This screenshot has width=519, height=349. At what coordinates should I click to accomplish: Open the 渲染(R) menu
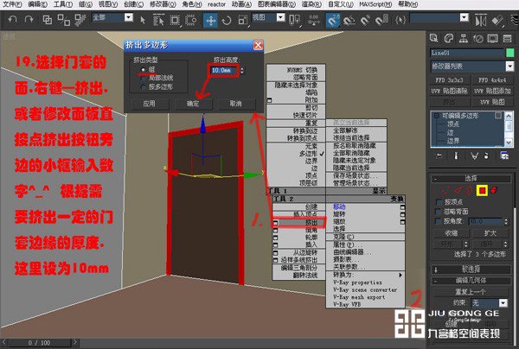[311, 4]
